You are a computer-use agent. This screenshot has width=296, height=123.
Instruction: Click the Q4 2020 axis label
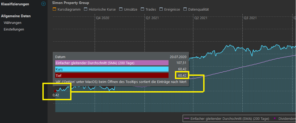102,18
